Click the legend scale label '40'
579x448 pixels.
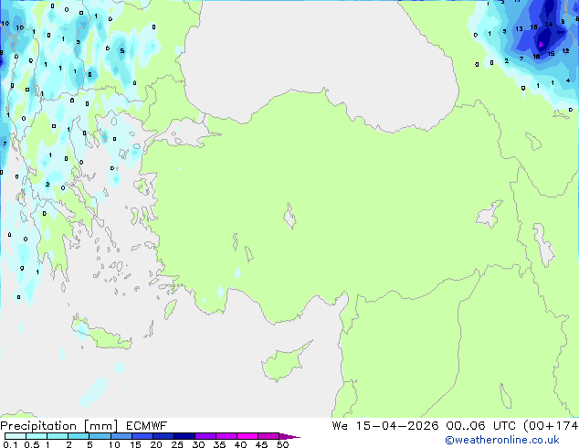(240, 444)
